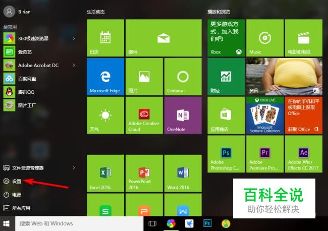328x231 pixels.
Task: Open the WPS Spreadsheets tile with the green S
Action: [105, 205]
